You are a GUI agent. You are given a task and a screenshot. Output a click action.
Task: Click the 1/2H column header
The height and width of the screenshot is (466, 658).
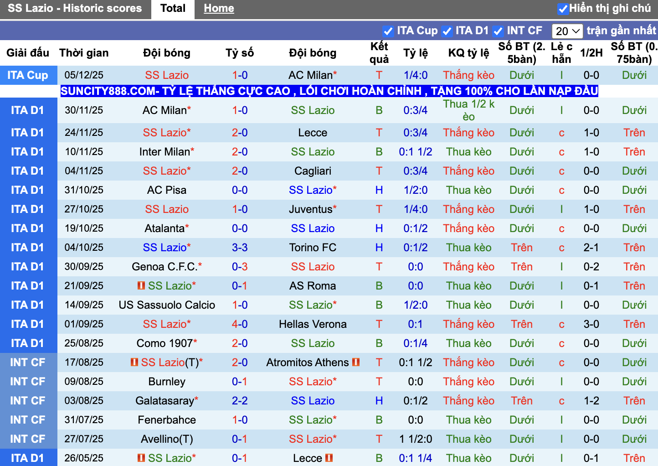[x=591, y=53]
